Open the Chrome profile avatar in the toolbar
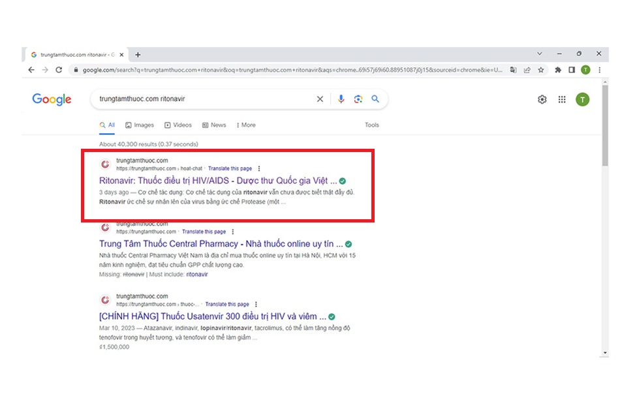This screenshot has width=620, height=413. (585, 70)
